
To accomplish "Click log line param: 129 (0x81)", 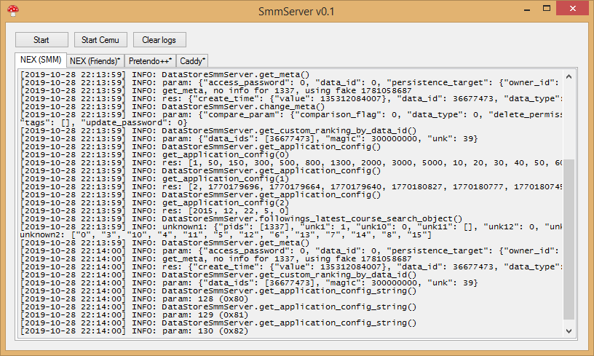I will point(134,315).
